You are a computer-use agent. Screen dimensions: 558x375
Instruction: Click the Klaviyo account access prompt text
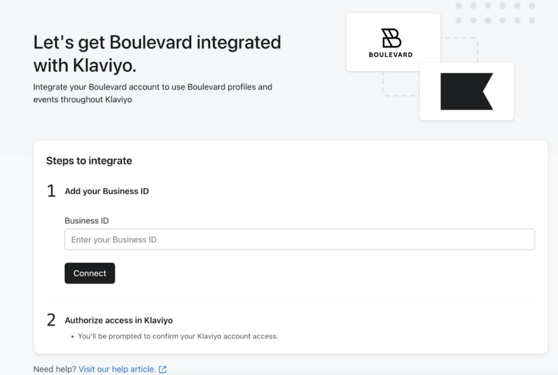tap(178, 336)
